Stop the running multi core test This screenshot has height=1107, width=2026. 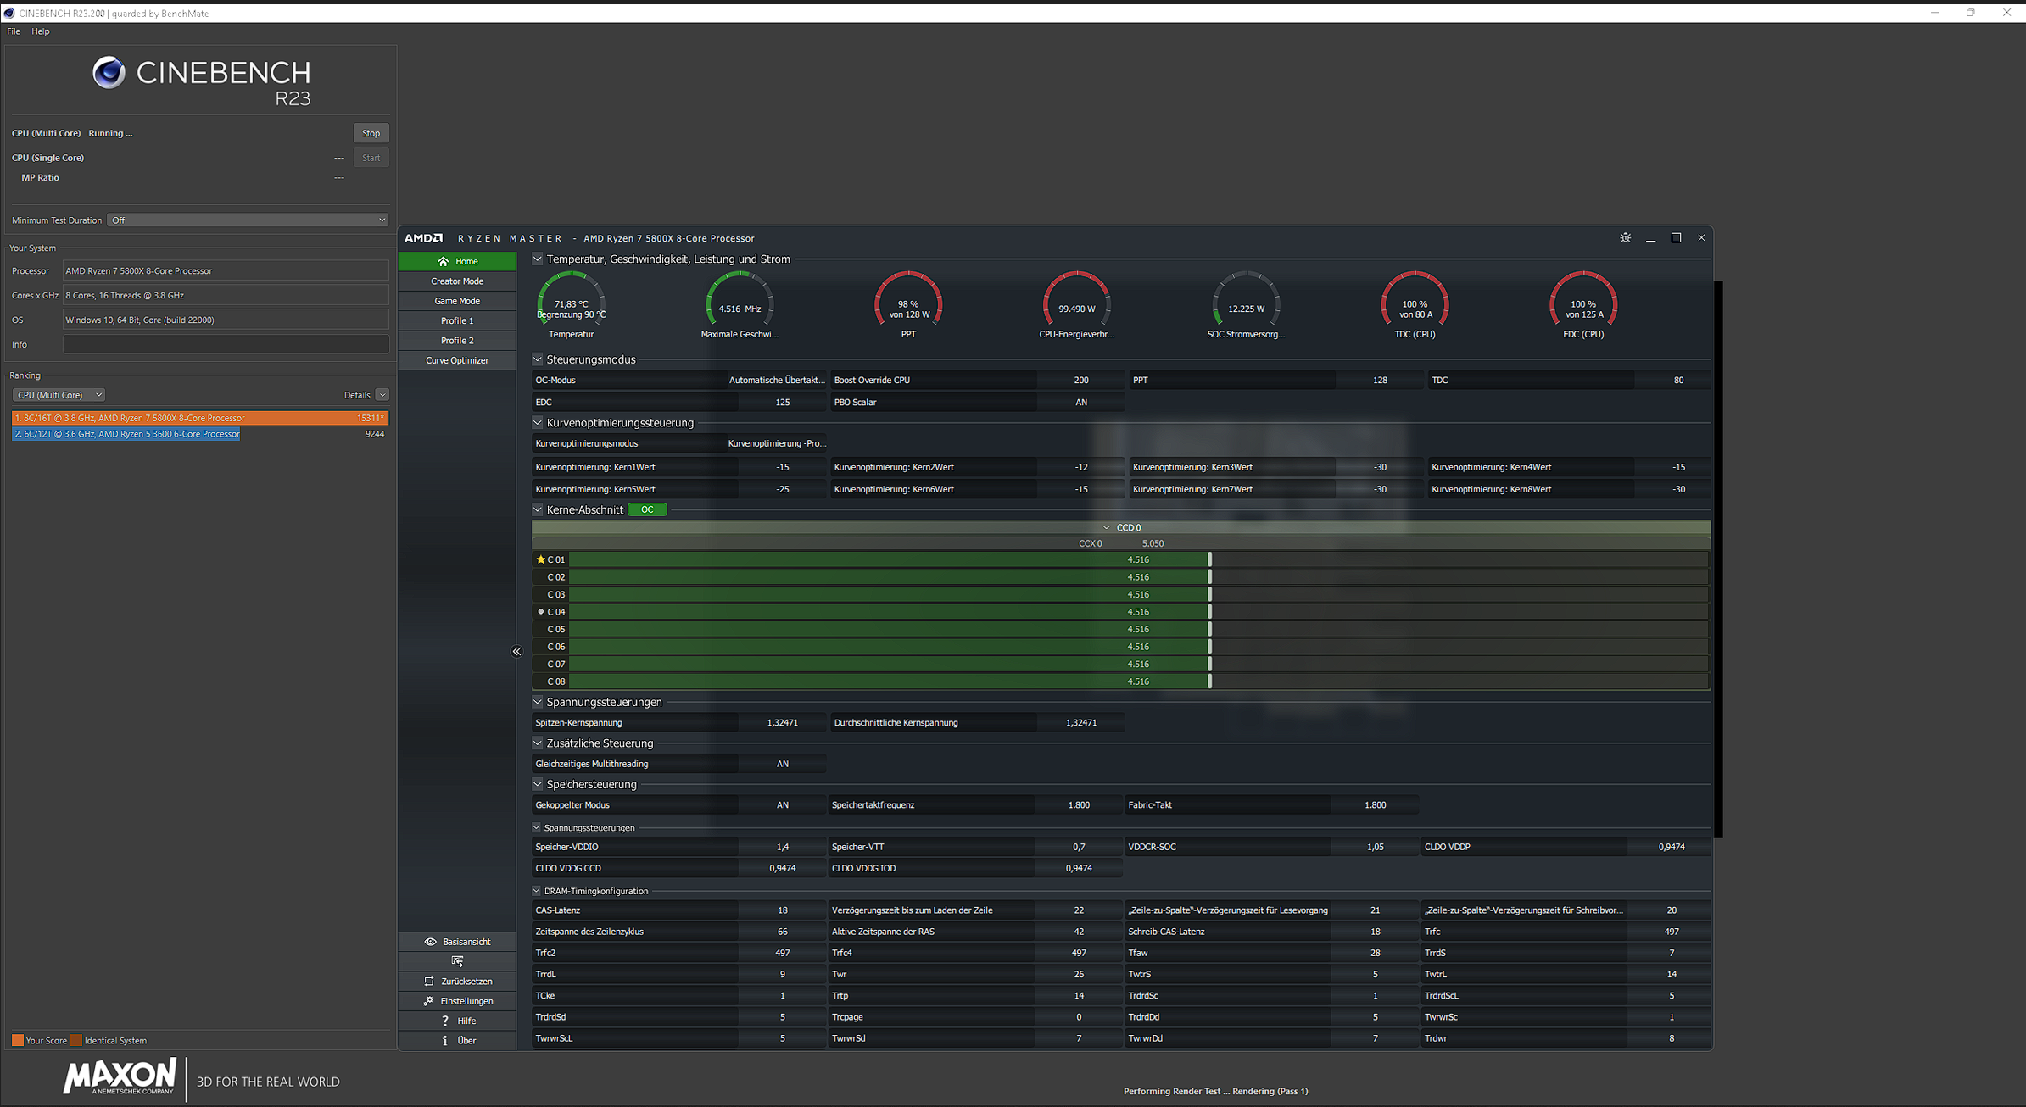pos(371,133)
